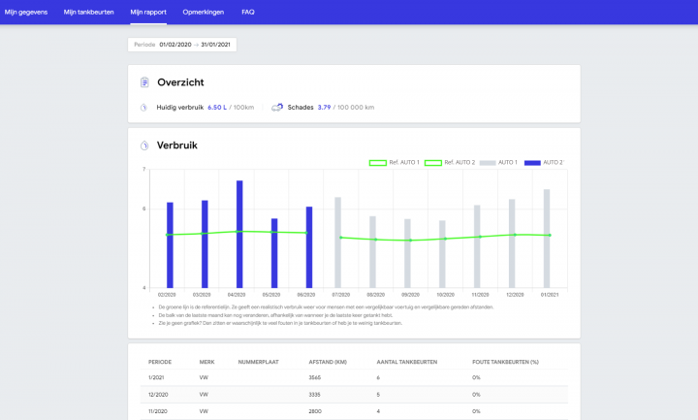Click the grey bar for 08/2020

click(x=372, y=252)
